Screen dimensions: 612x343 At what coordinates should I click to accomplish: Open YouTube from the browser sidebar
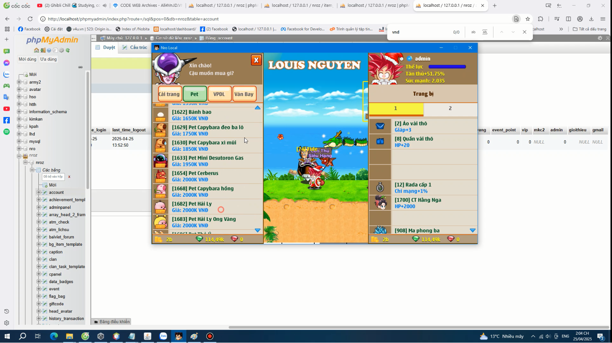coord(6,109)
